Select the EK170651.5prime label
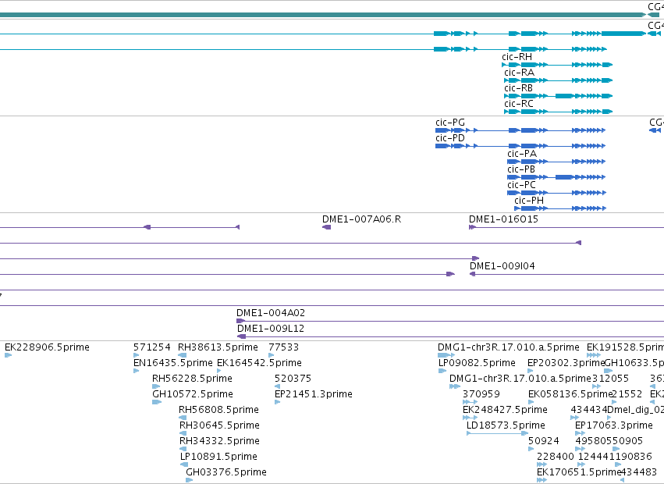664x484 pixels. [578, 472]
